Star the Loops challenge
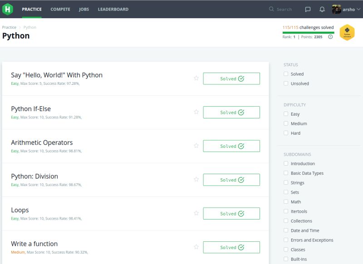The image size is (363, 264). click(196, 213)
